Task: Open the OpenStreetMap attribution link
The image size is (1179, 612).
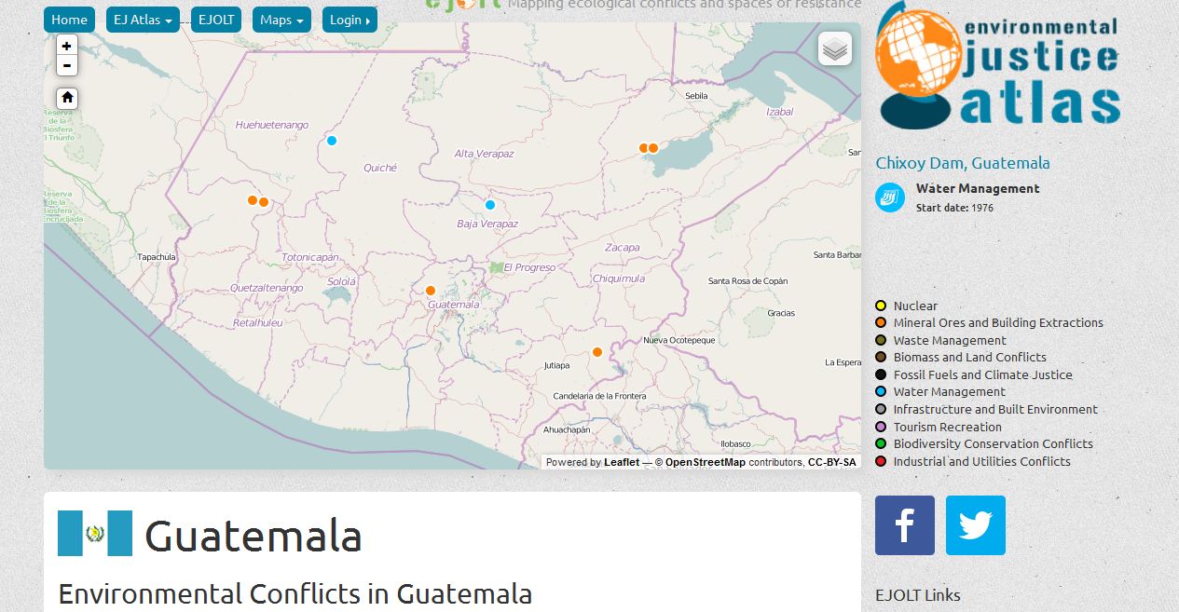Action: [x=705, y=462]
